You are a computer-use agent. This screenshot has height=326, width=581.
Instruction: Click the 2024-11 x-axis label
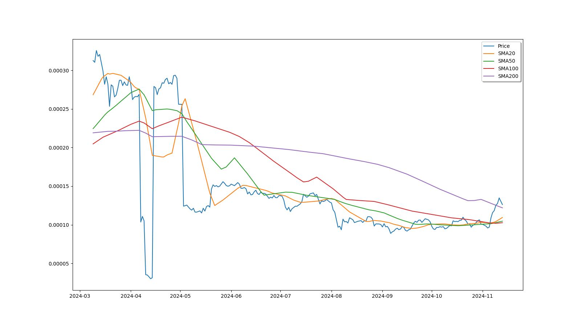click(x=483, y=296)
